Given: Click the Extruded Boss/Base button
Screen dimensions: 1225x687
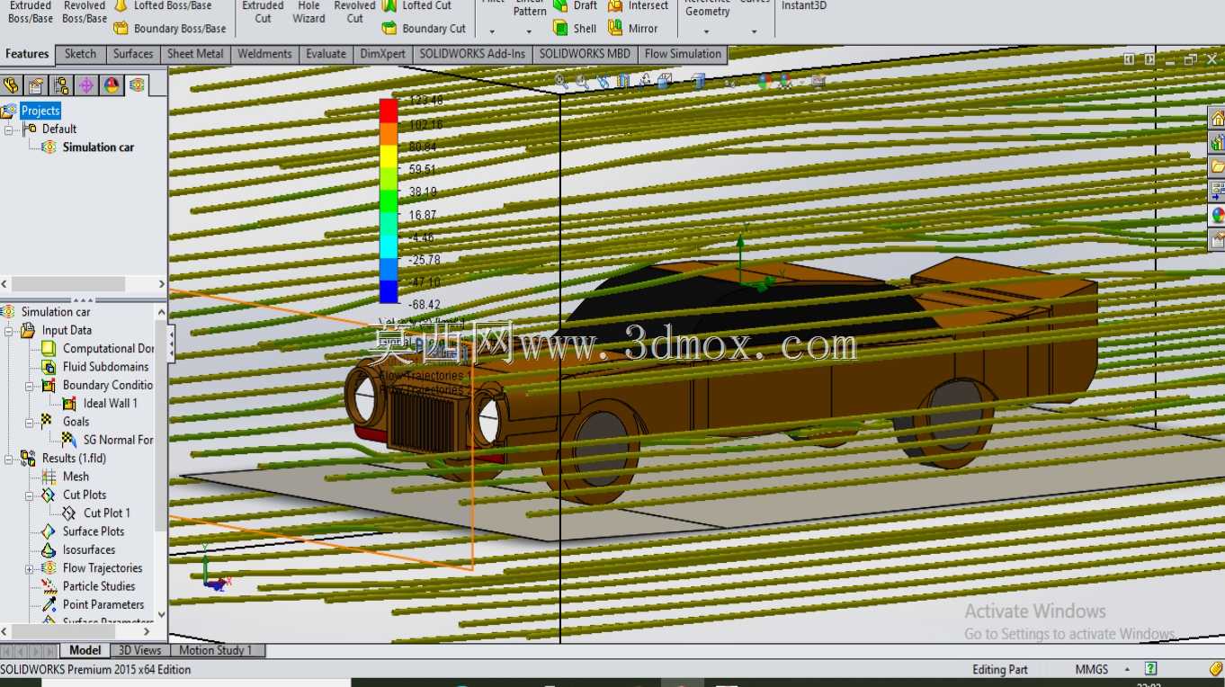Looking at the screenshot, I should 31,12.
